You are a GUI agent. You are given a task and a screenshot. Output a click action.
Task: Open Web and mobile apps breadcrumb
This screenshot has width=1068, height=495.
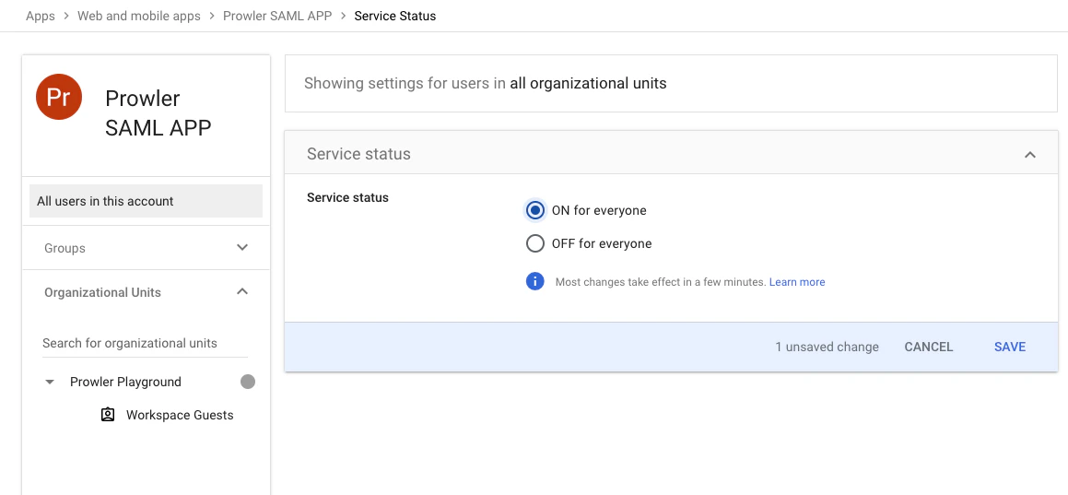[139, 16]
